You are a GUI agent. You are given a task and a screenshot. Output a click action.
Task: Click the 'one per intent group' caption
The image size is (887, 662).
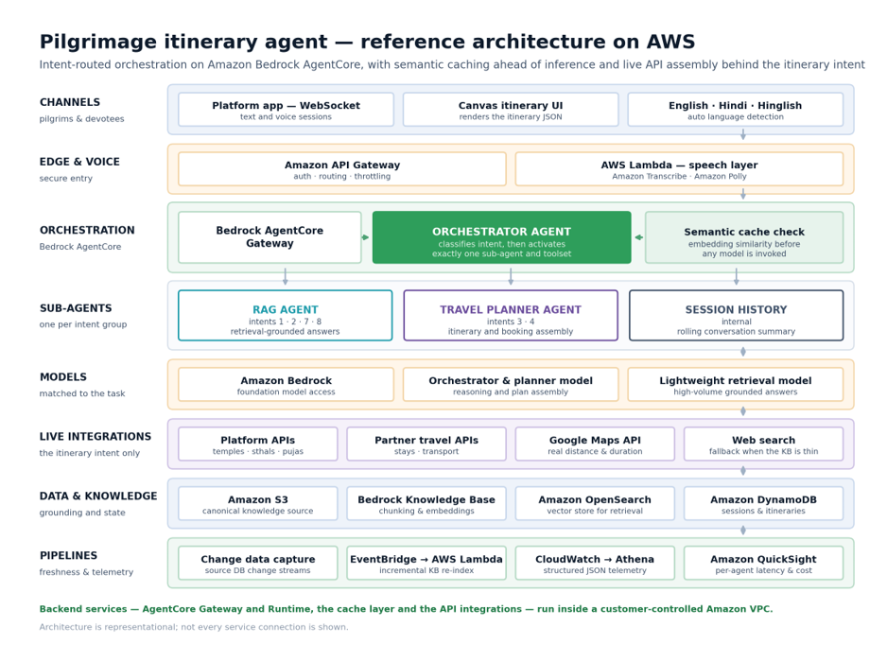83,324
